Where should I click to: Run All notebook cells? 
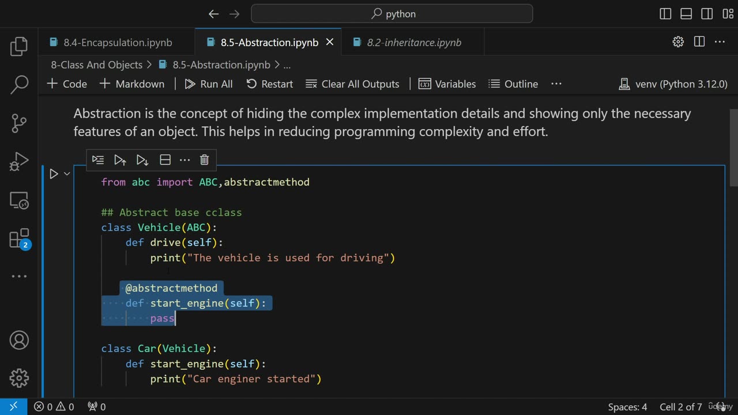point(209,84)
